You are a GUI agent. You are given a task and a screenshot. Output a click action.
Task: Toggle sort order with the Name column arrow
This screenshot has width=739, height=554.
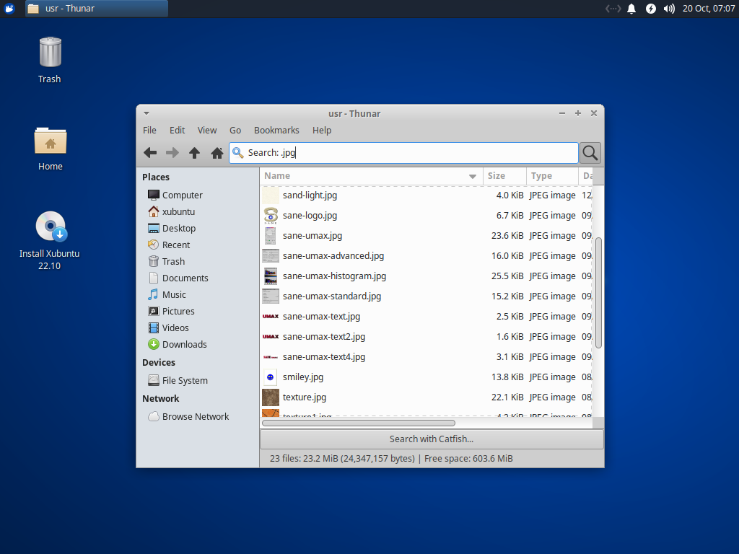coord(473,176)
